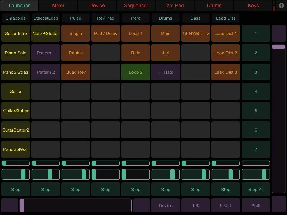Stop the Pulse track
The height and width of the screenshot is (215, 287).
76,190
